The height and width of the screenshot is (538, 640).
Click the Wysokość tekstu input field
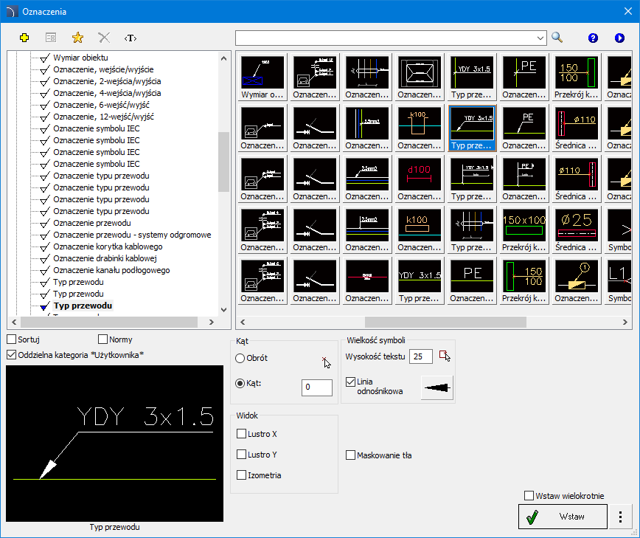pos(421,357)
